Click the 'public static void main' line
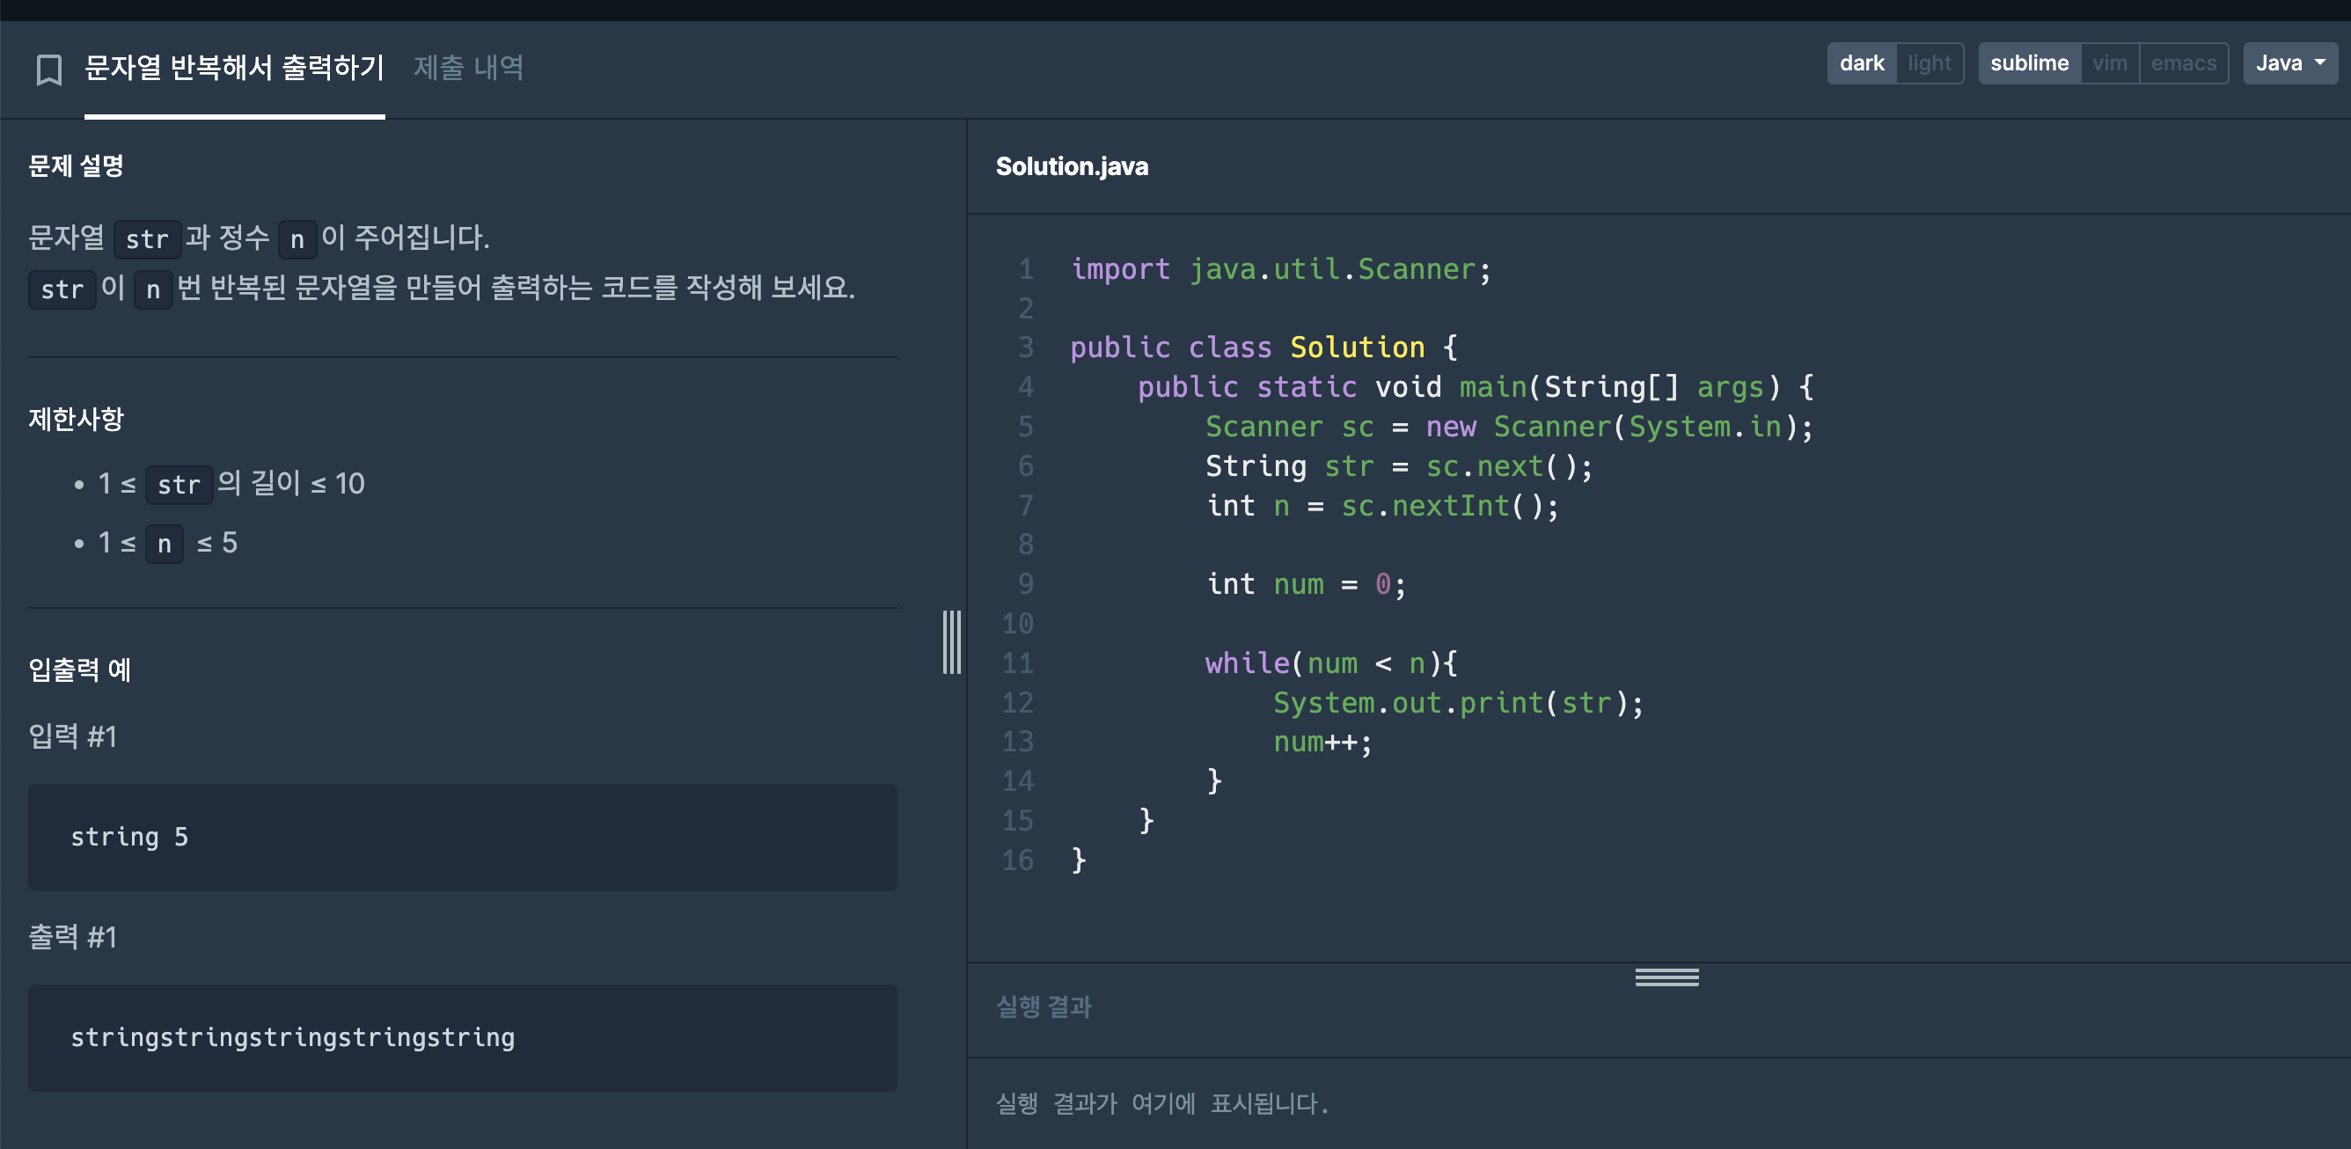Viewport: 2351px width, 1149px height. click(1475, 387)
